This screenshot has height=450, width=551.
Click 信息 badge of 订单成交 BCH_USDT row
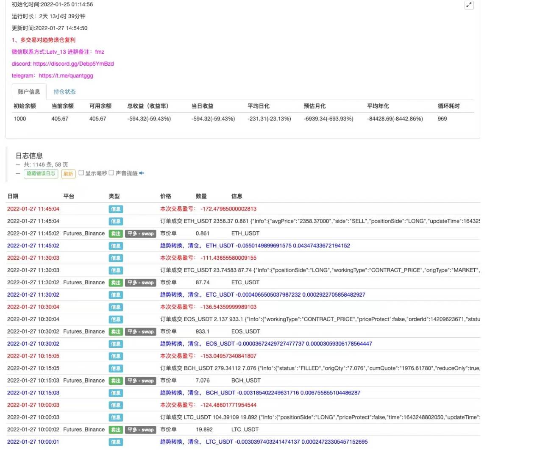point(116,369)
